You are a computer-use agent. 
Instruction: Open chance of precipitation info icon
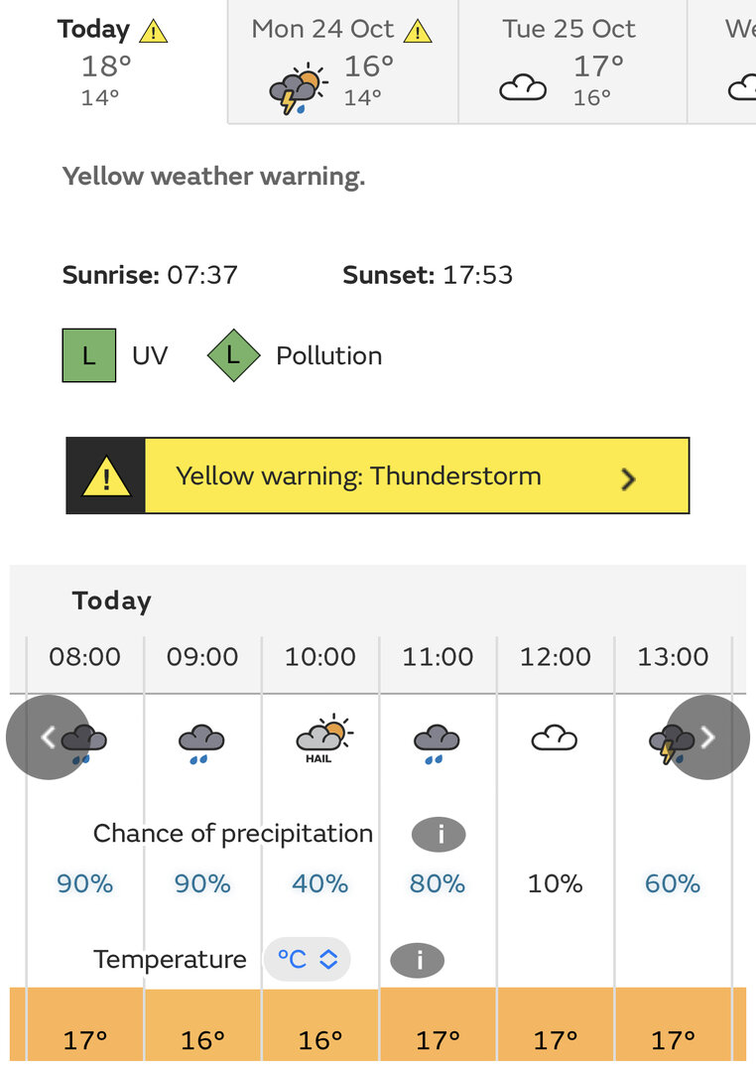(439, 835)
